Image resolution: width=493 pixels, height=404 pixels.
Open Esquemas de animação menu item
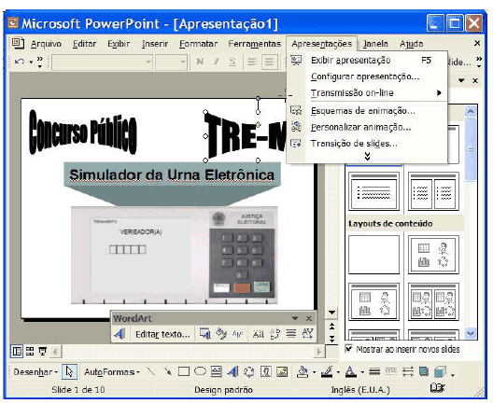coord(367,111)
